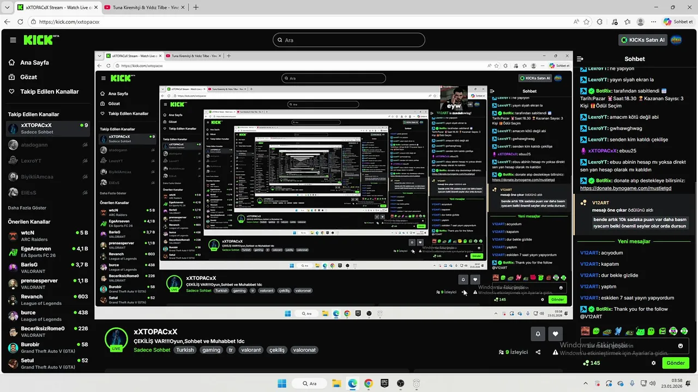Open burce channel in sidebar
The width and height of the screenshot is (698, 392).
47,316
